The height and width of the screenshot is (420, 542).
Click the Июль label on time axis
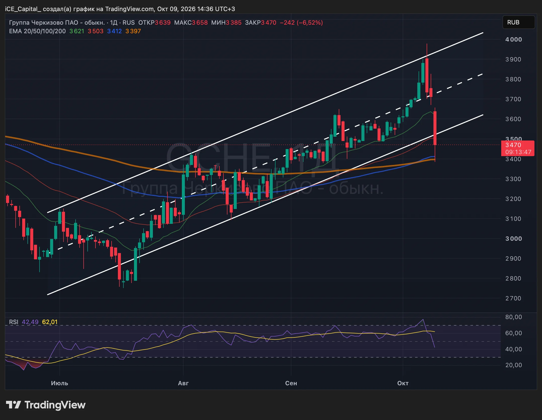click(59, 383)
